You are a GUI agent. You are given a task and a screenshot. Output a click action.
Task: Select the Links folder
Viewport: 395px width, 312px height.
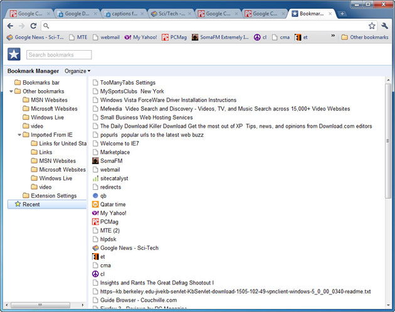pyautogui.click(x=41, y=152)
